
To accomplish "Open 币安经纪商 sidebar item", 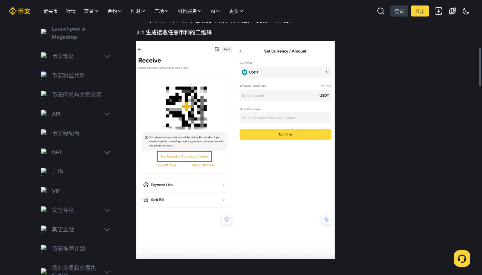I will click(65, 133).
